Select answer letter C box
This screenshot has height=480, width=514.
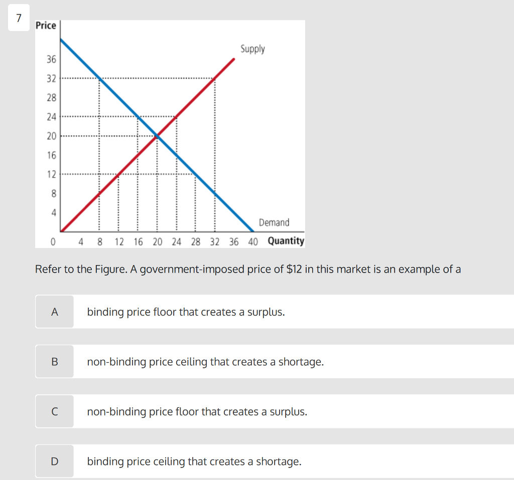point(54,411)
